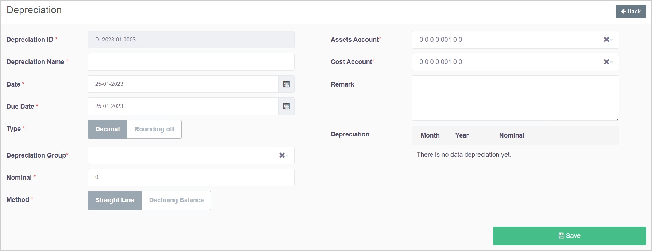Select Rounding off type option
The height and width of the screenshot is (251, 652).
(x=154, y=129)
